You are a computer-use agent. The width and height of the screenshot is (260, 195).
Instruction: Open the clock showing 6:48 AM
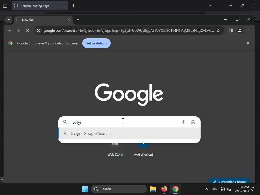tap(242, 189)
